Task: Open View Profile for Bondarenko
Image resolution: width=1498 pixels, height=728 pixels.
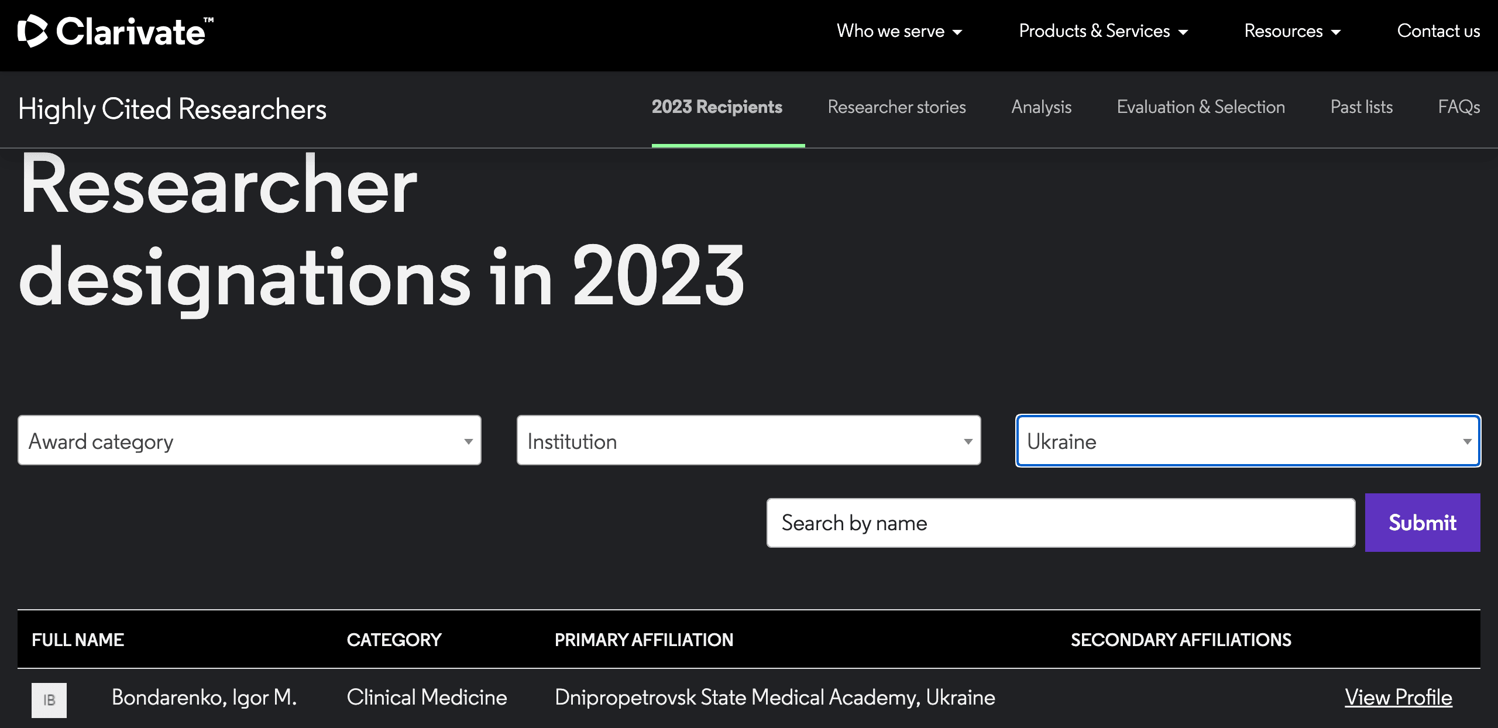Action: pos(1398,698)
